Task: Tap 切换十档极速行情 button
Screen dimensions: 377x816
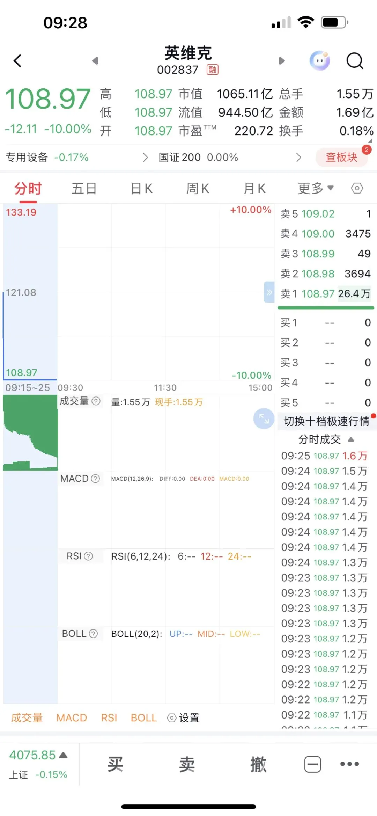Action: [327, 421]
